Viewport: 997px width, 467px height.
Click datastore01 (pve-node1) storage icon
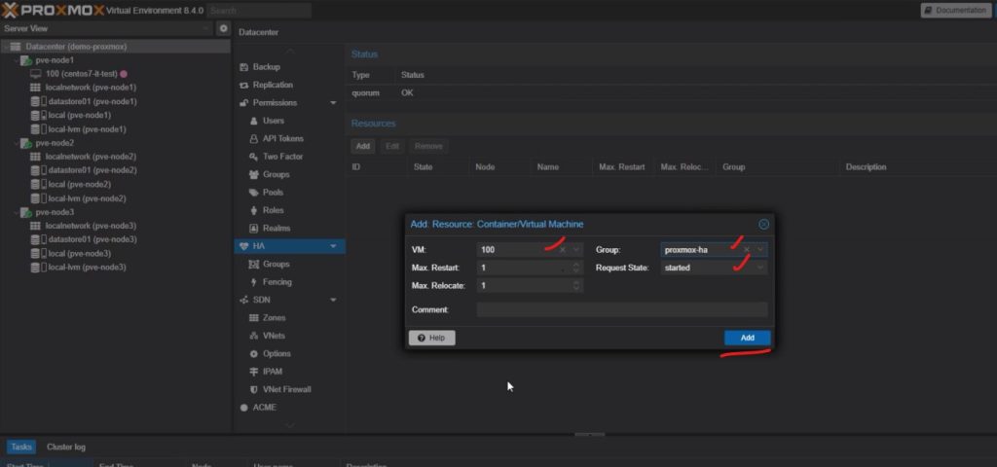point(36,101)
